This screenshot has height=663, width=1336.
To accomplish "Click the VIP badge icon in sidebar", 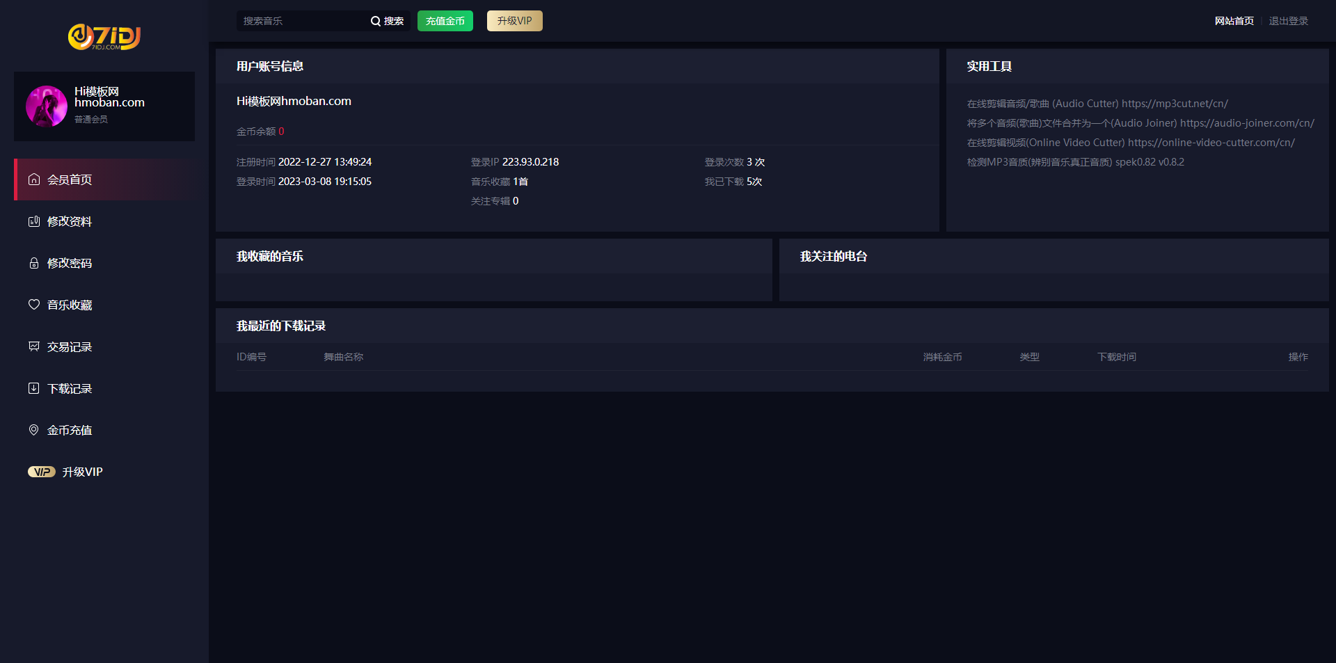I will point(42,472).
